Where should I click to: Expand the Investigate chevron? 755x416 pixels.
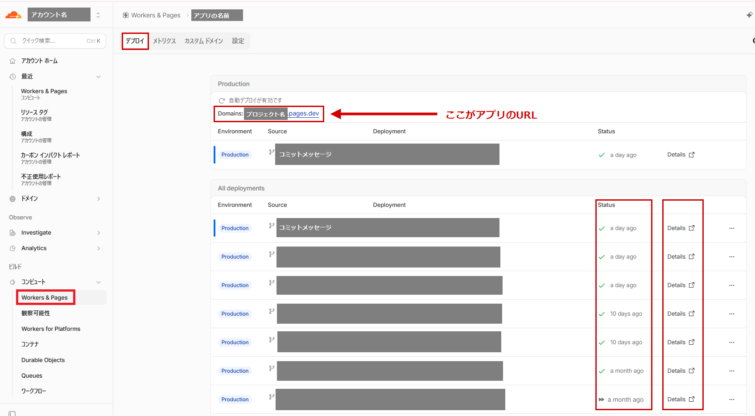click(x=99, y=233)
